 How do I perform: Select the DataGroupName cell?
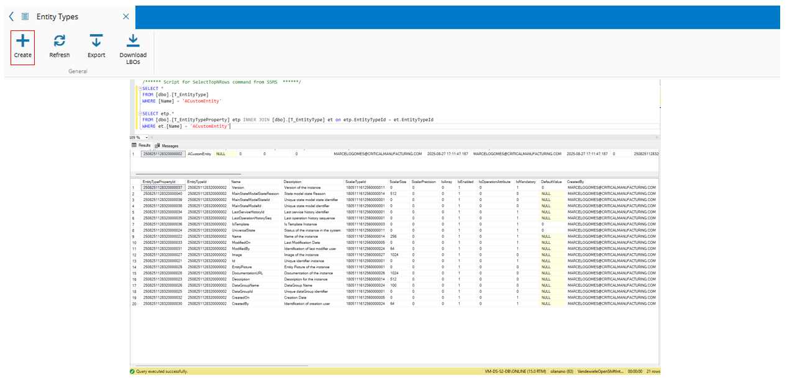(256, 285)
